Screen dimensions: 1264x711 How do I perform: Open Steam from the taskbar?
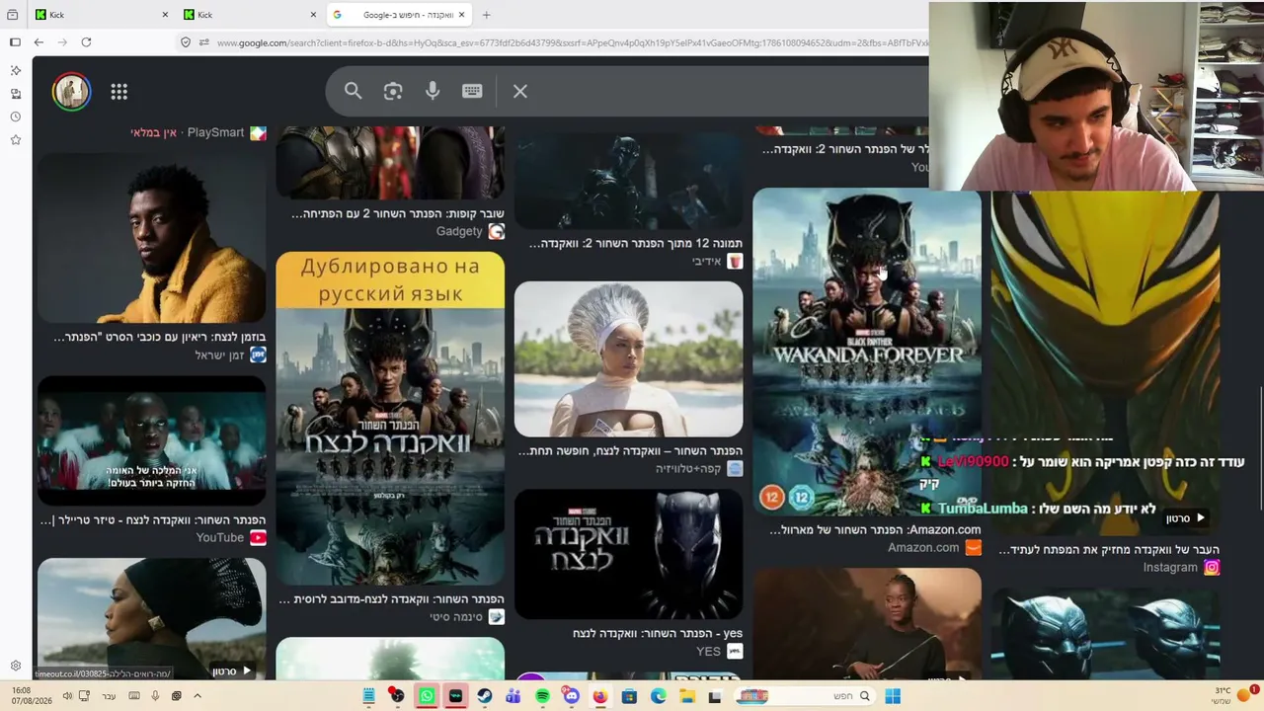click(484, 696)
